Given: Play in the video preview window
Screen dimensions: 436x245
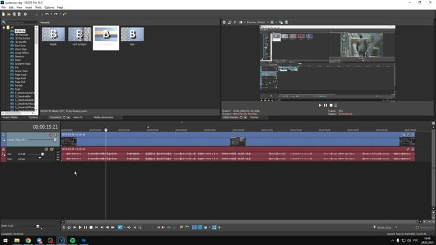Looking at the screenshot, I should tap(320, 105).
